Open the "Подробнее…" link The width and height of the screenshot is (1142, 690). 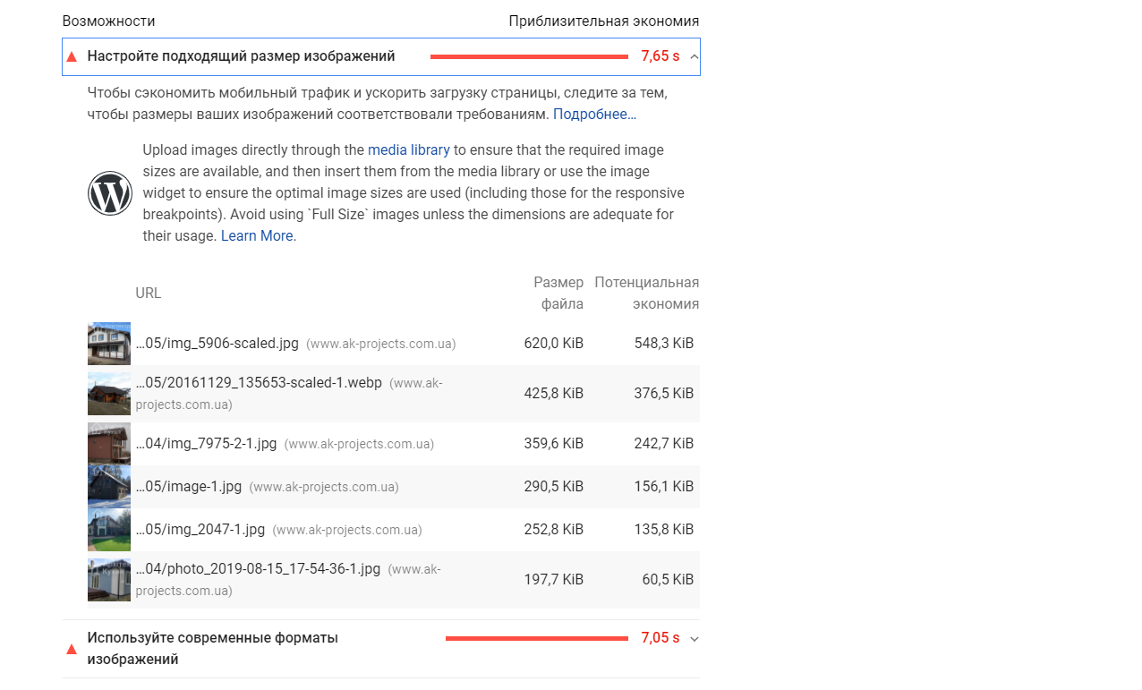tap(594, 115)
